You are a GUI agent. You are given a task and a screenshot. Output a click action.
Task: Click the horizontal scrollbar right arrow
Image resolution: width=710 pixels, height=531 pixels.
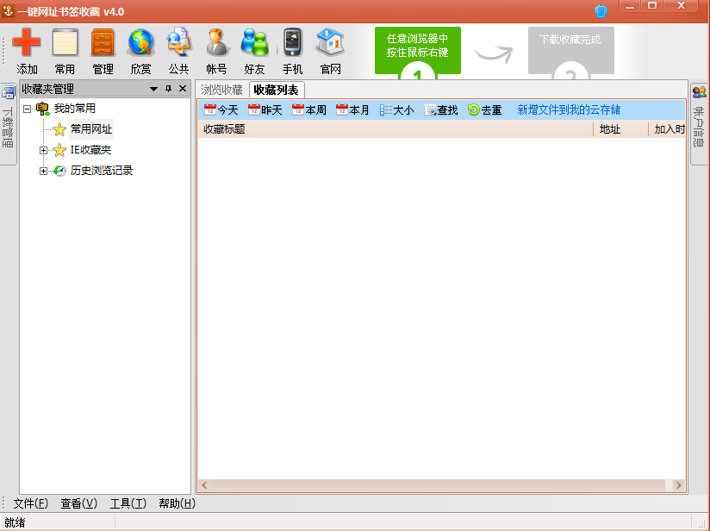click(678, 485)
